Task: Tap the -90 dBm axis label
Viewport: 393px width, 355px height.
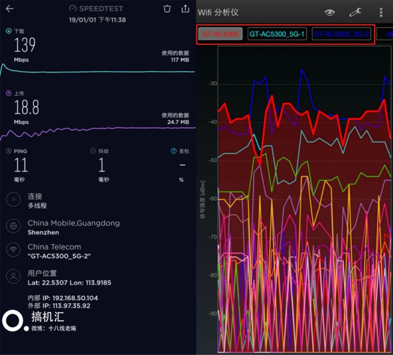Action: [213, 313]
